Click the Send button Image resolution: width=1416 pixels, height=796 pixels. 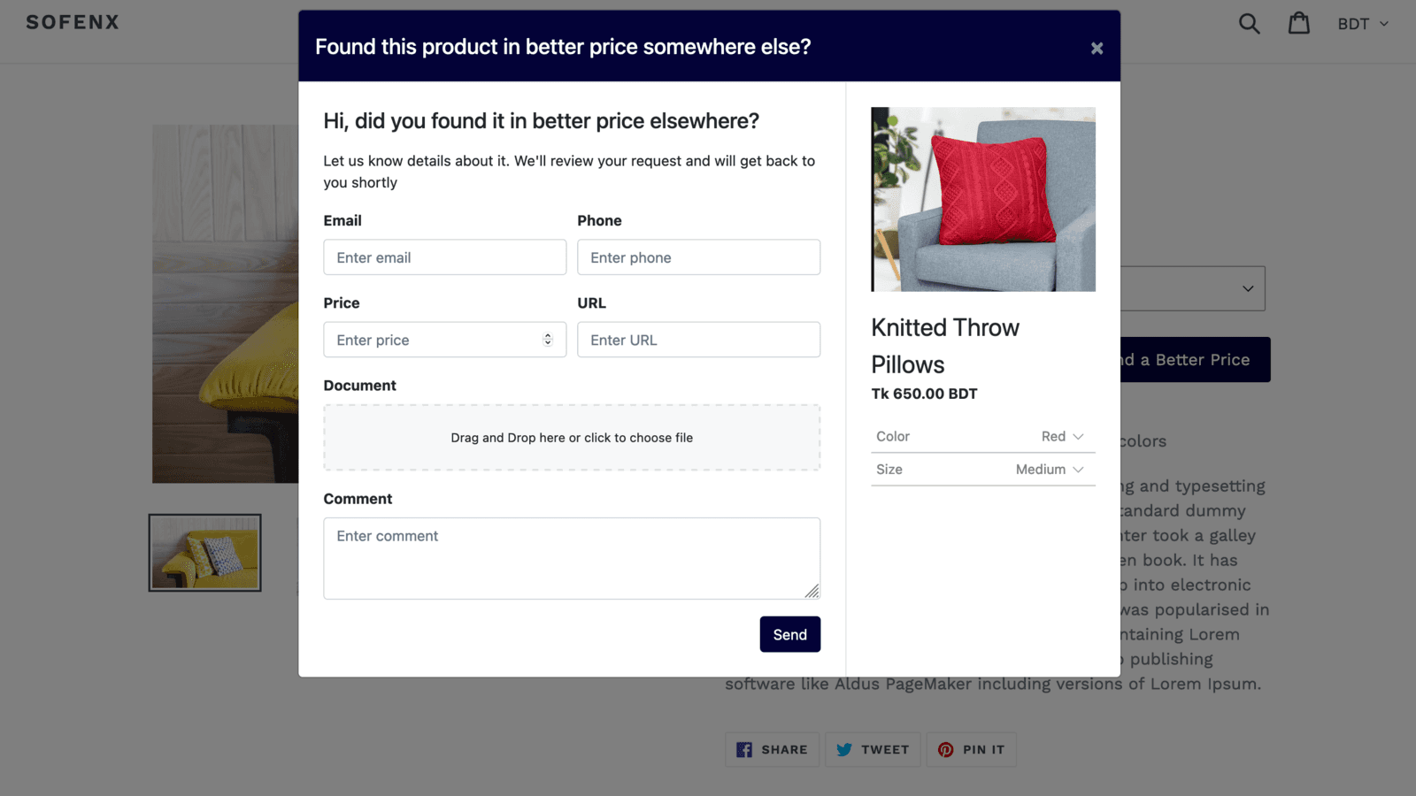point(789,634)
